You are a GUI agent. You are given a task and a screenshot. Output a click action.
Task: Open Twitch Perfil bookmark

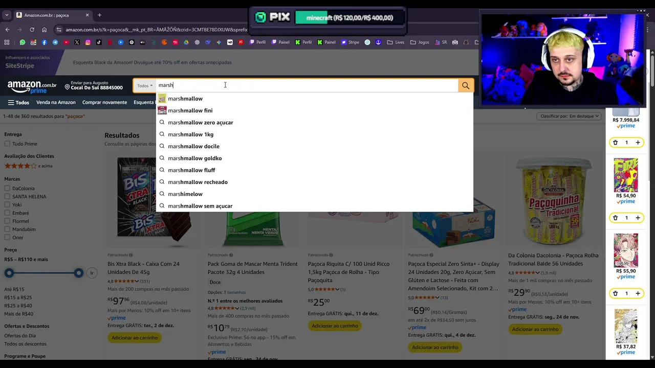tap(258, 42)
